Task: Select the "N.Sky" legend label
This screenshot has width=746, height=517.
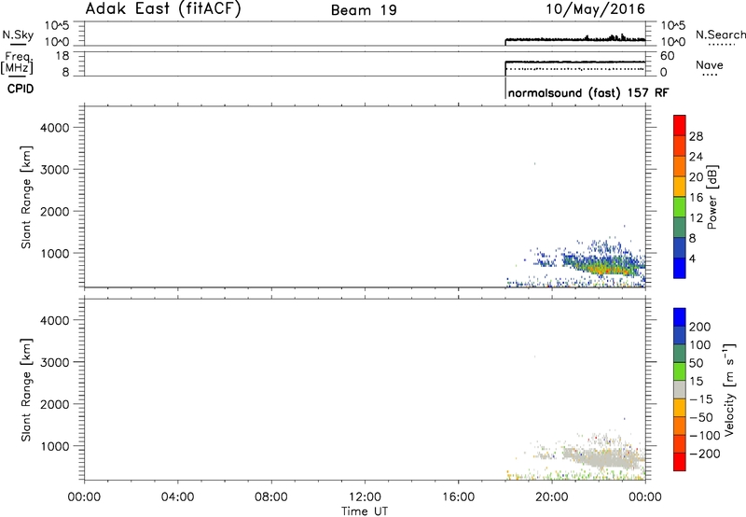Action: coord(18,35)
